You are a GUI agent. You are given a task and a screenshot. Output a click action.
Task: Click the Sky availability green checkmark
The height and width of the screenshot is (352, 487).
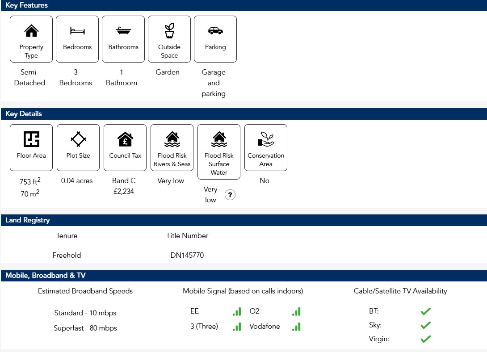click(425, 325)
